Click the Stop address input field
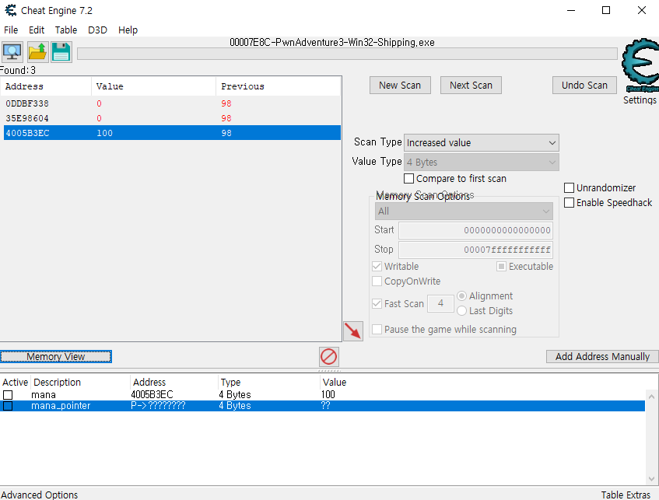The image size is (659, 500). click(x=475, y=250)
